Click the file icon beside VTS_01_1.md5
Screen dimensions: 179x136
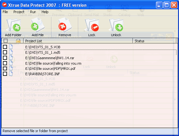[x=11, y=52]
